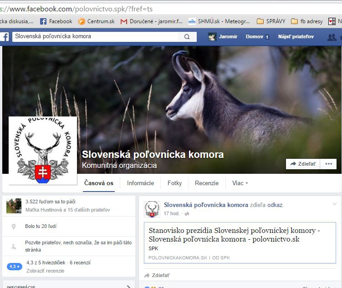Open the three-dots more options button
The width and height of the screenshot is (342, 288).
pyautogui.click(x=328, y=164)
